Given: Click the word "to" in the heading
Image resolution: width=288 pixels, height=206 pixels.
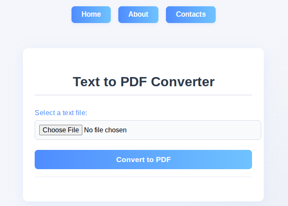Looking at the screenshot, I should 110,82.
